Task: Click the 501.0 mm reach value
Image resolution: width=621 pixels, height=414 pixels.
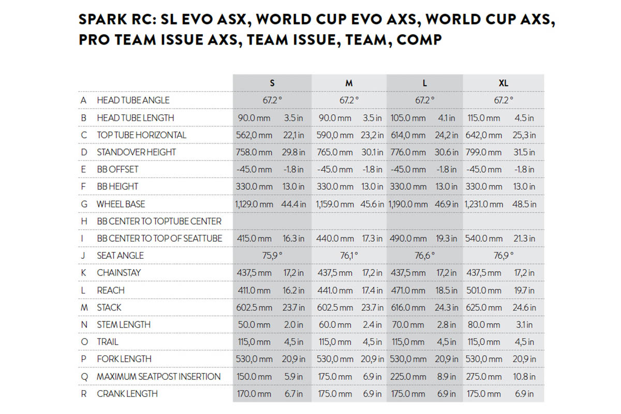Action: coord(484,290)
